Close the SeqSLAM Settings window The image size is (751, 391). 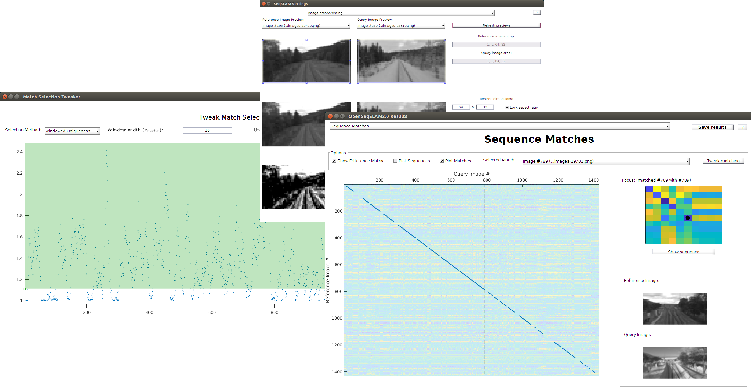pos(264,4)
